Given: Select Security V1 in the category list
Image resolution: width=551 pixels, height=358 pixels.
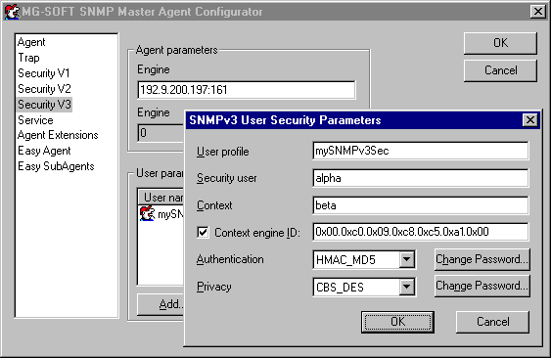Looking at the screenshot, I should click(x=44, y=73).
